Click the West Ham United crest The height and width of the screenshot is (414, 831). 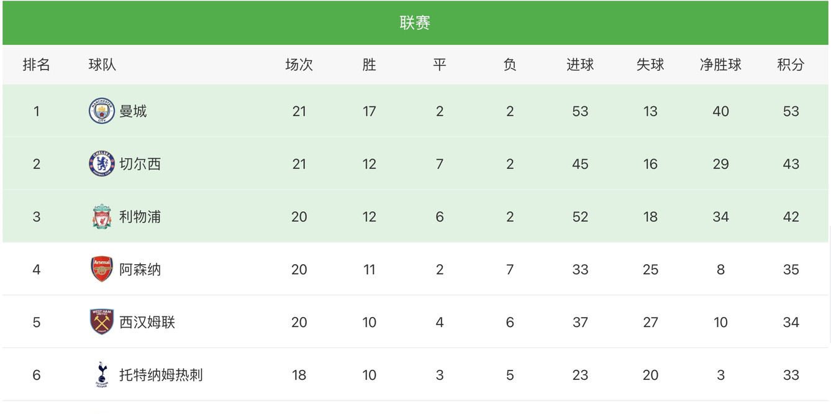102,322
